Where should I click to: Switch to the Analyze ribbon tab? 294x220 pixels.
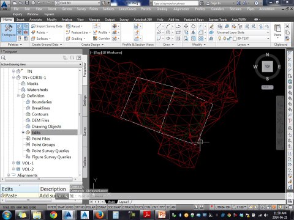pyautogui.click(x=67, y=20)
